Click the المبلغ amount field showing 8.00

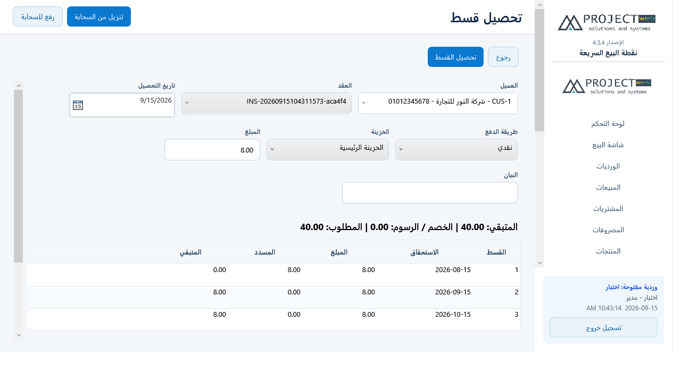click(212, 149)
